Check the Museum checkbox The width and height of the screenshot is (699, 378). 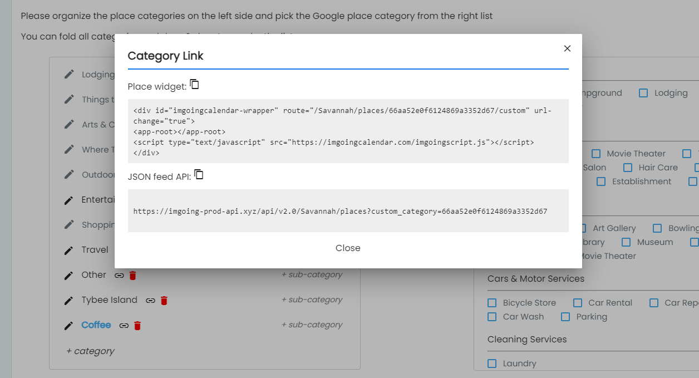point(626,242)
